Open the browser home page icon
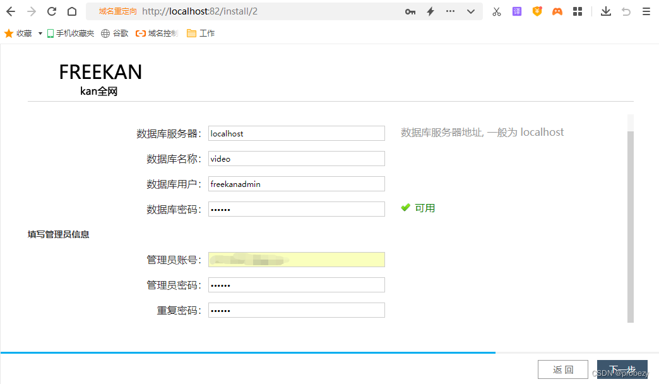The height and width of the screenshot is (384, 659). 72,11
